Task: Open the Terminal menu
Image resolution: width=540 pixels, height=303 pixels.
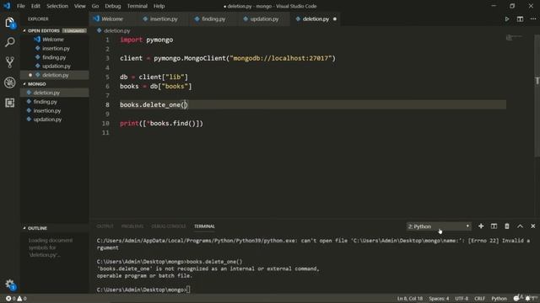Action: (x=137, y=6)
